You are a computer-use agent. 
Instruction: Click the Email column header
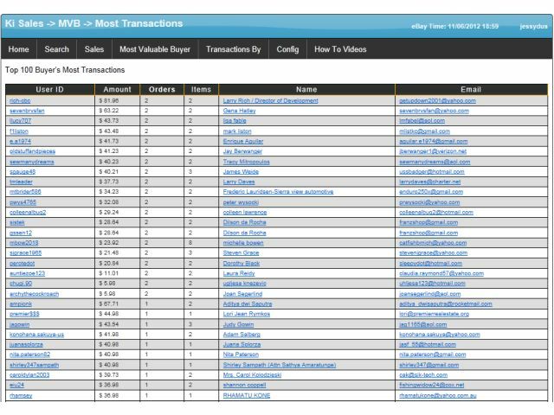[471, 89]
